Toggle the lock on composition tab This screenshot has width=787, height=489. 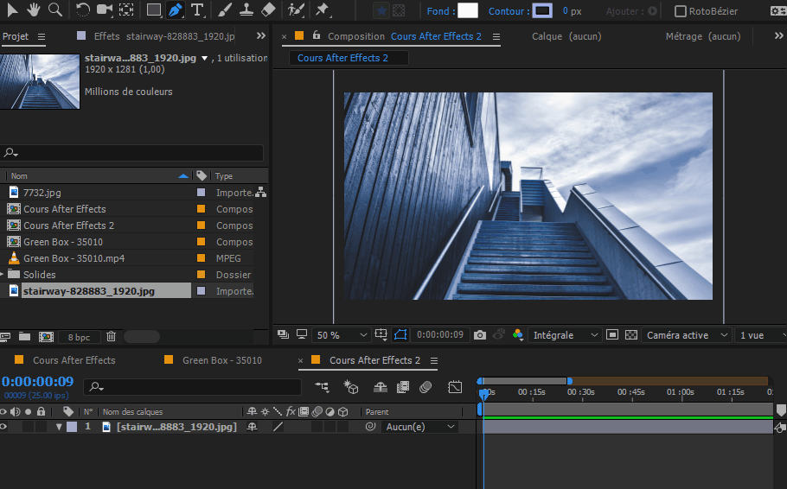317,35
